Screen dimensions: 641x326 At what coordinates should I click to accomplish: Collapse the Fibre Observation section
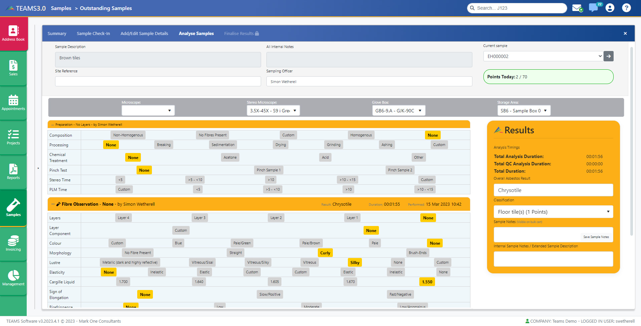[53, 204]
